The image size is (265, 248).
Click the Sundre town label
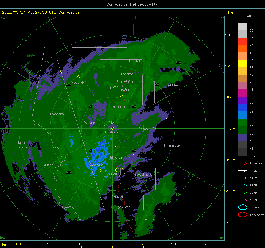tap(89, 122)
